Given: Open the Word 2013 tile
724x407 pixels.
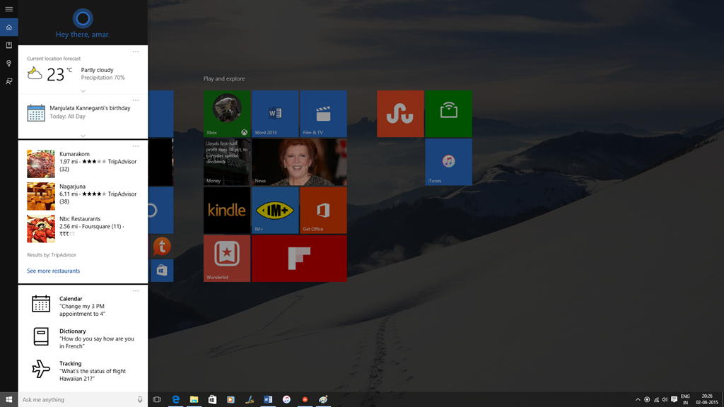Looking at the screenshot, I should (x=275, y=114).
